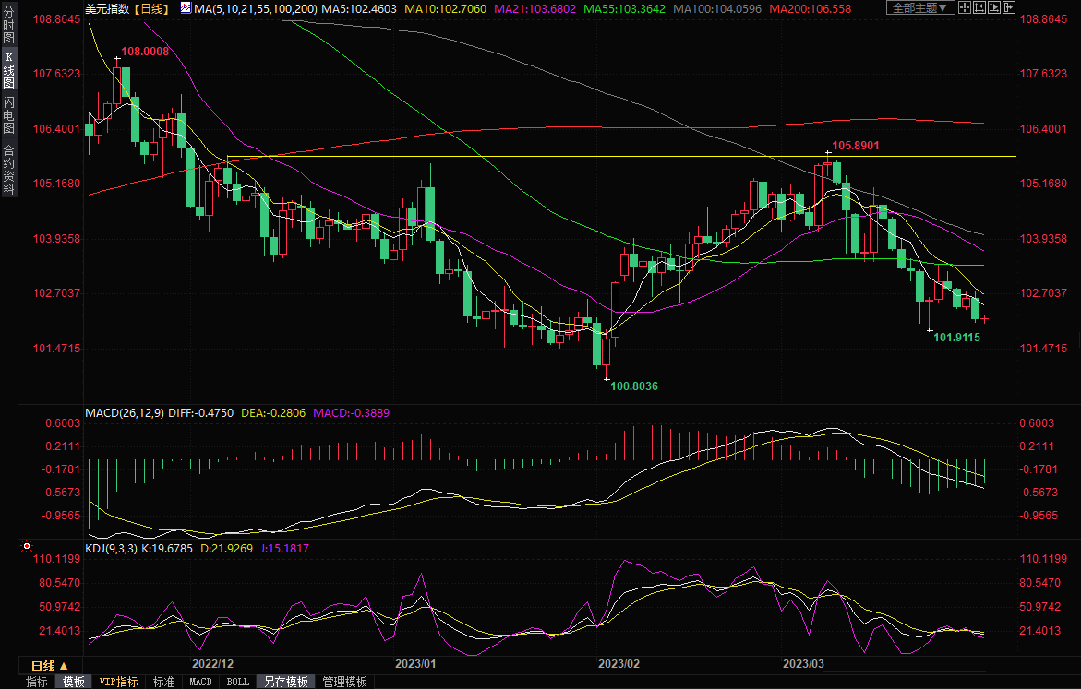Select the 模板 bottom tab

73,682
